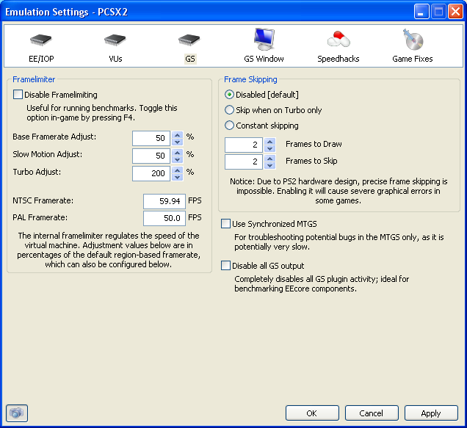Viewport: 467px width, 428px height.
Task: Decrease Turbo Adjust value
Action: pos(178,177)
